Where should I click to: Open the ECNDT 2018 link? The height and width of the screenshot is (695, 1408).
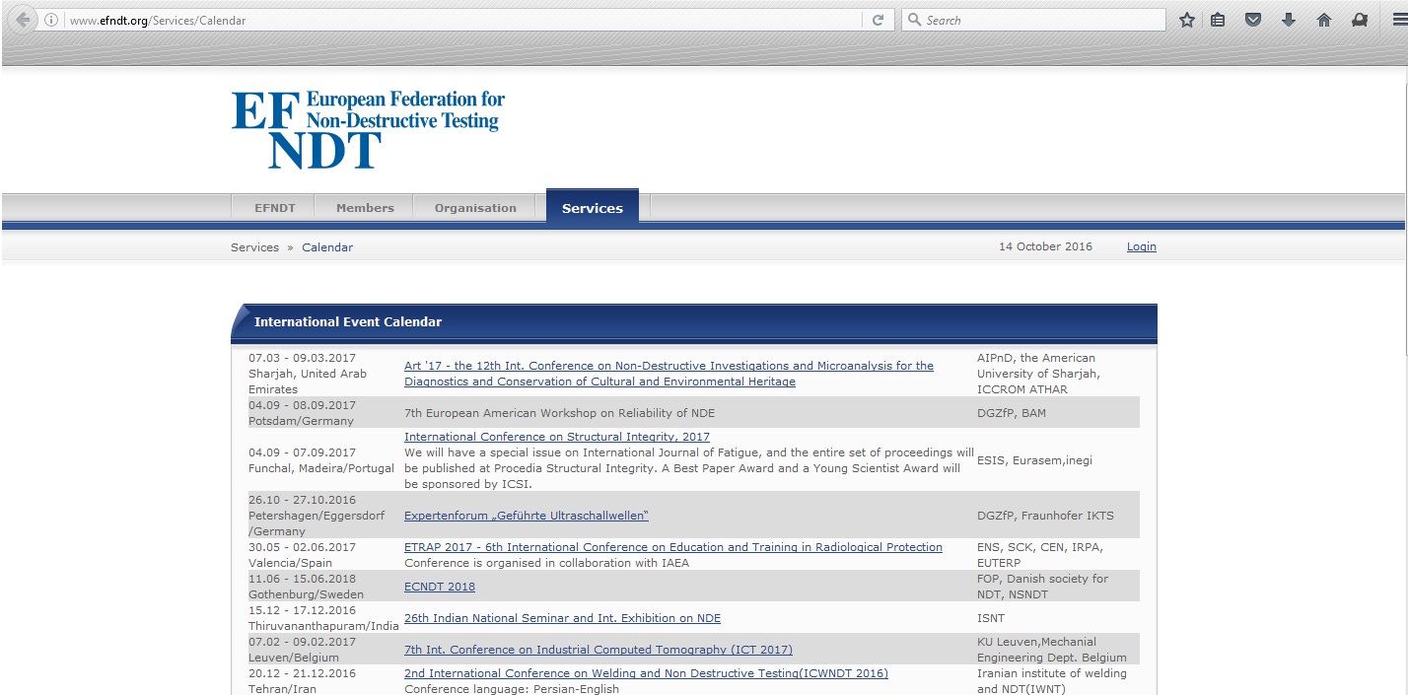440,587
